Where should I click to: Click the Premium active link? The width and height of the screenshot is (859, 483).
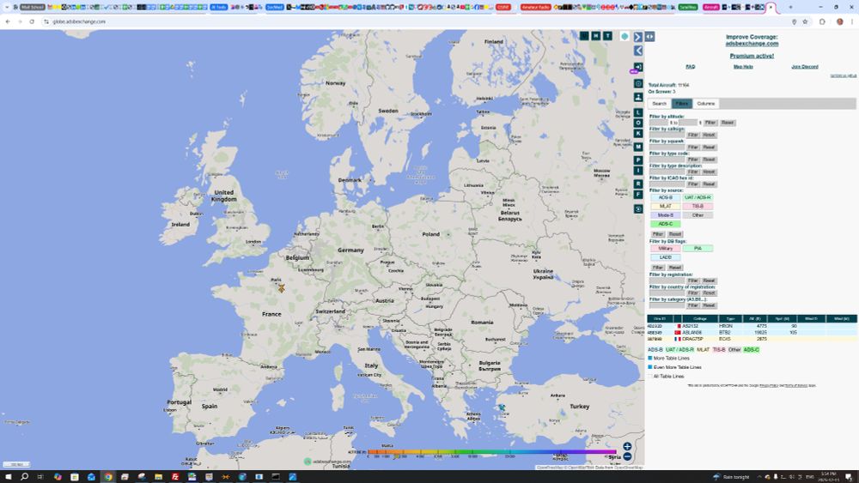[x=752, y=56]
